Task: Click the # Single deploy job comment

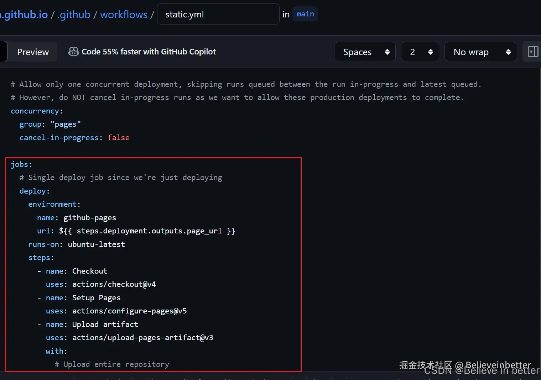Action: 121,178
